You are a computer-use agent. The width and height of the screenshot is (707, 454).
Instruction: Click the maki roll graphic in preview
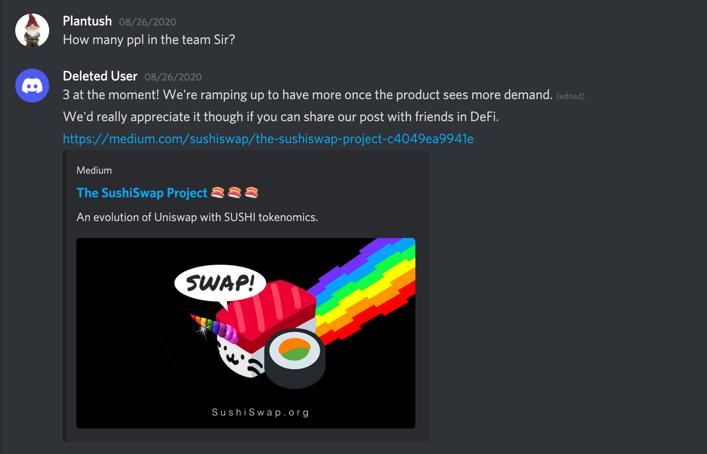pyautogui.click(x=295, y=358)
